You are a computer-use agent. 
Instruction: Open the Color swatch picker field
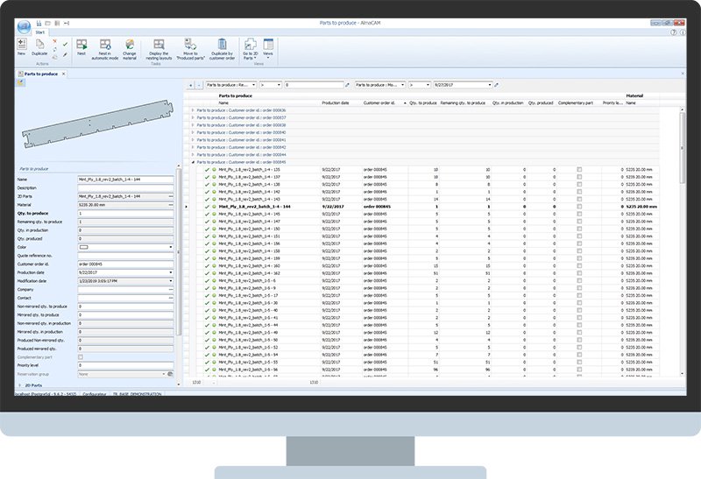tap(126, 247)
